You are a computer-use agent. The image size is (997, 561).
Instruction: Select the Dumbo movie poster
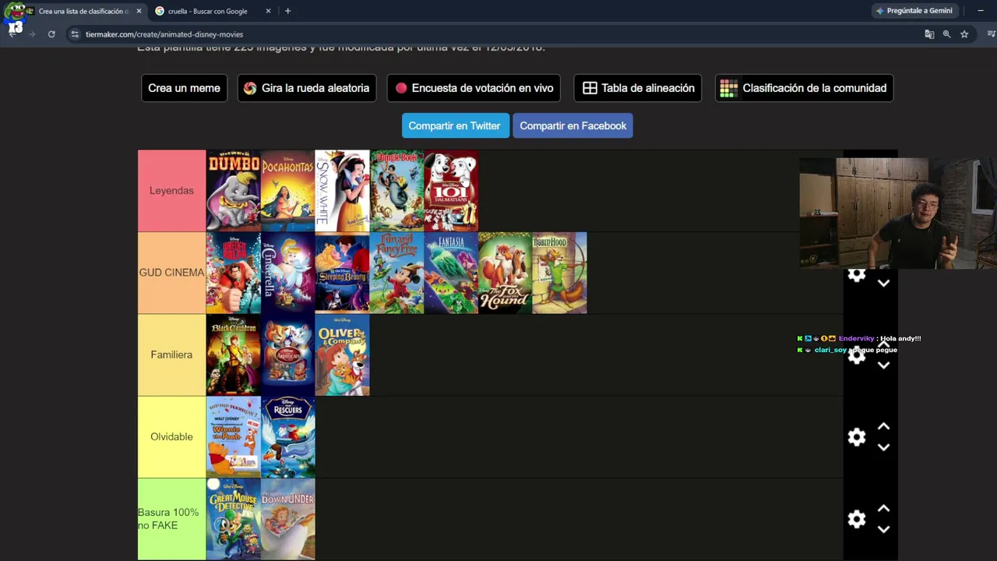(x=234, y=191)
